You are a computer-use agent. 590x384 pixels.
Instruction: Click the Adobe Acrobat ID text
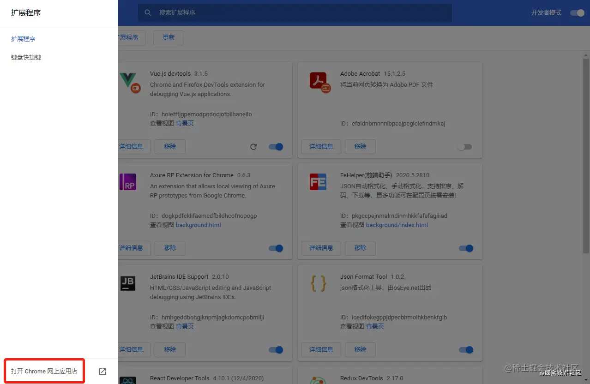[392, 123]
